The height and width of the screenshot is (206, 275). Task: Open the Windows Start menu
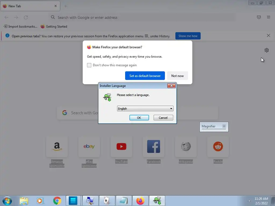point(7,201)
